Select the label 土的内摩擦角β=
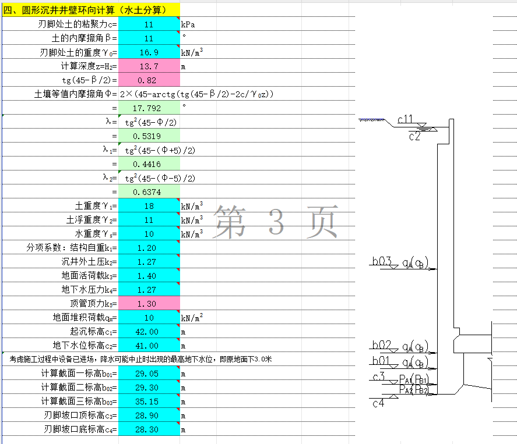517x444 pixels. click(84, 38)
